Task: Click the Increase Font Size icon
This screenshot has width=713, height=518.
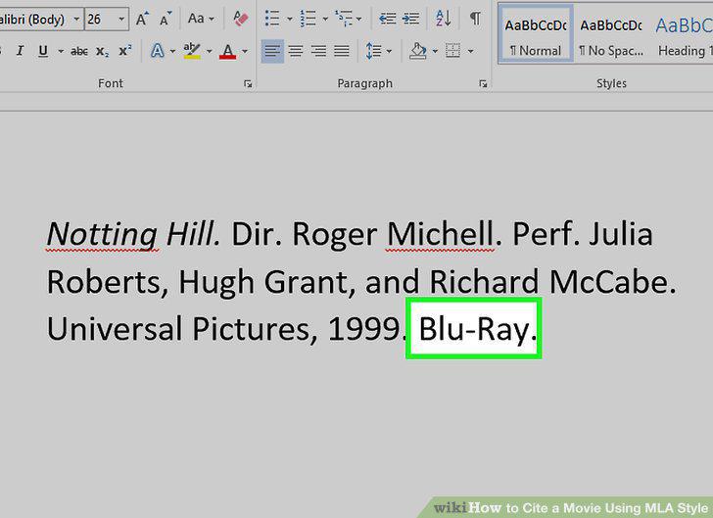Action: point(142,20)
